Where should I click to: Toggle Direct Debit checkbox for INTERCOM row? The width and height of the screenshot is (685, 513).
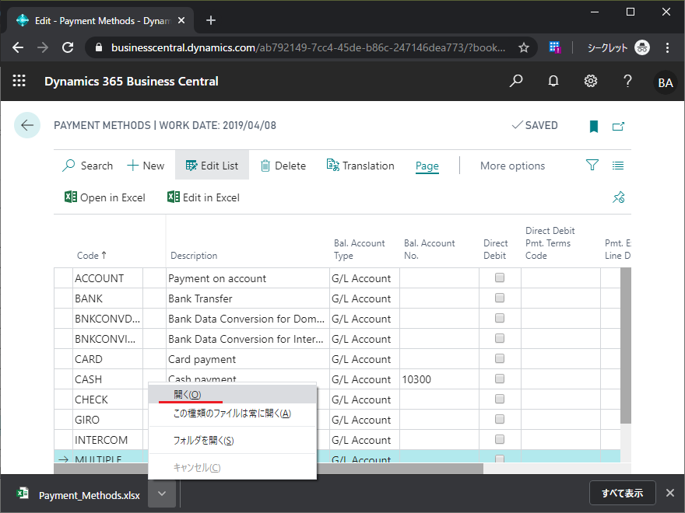[x=500, y=439]
